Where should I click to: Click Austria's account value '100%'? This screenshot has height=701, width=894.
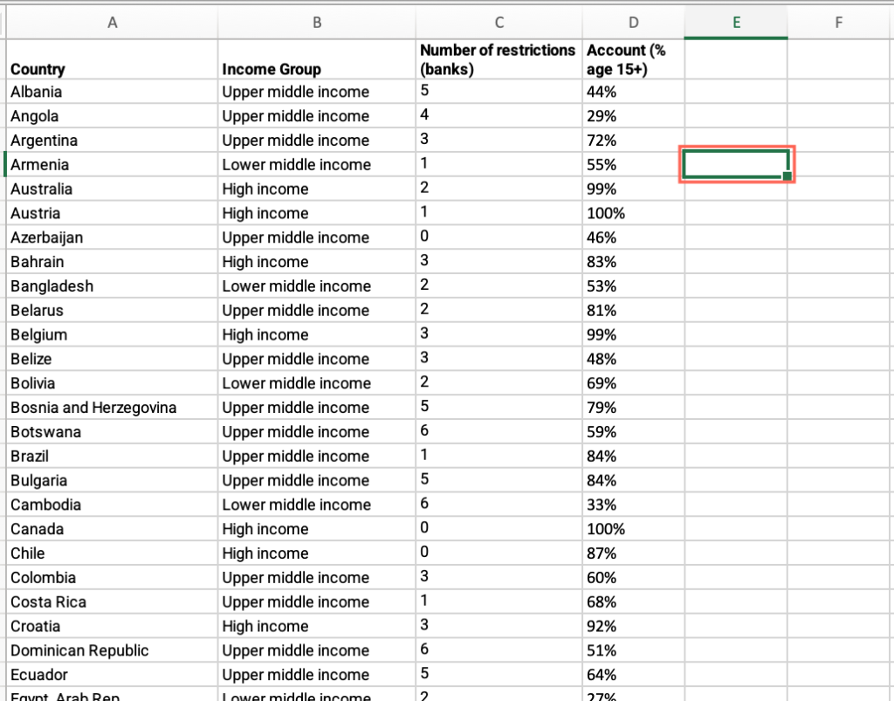click(634, 213)
